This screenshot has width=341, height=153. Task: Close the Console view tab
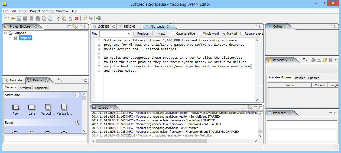tap(112, 108)
